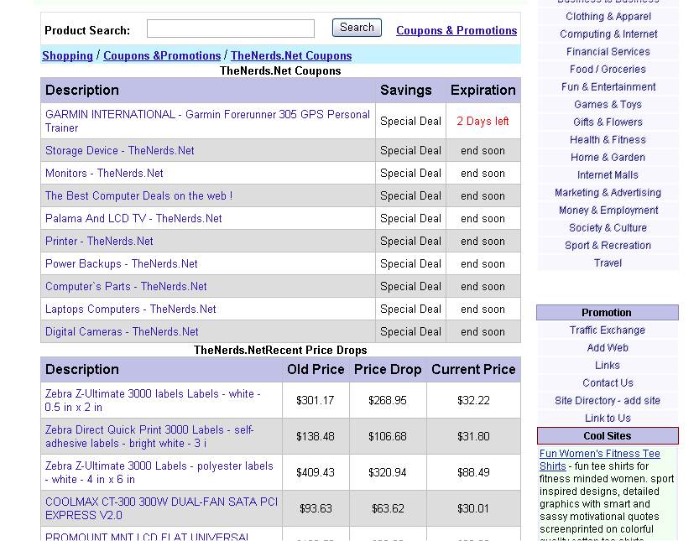Open Fun Women's Fitness Tee Shirts link
This screenshot has height=541, width=699.
click(x=600, y=460)
